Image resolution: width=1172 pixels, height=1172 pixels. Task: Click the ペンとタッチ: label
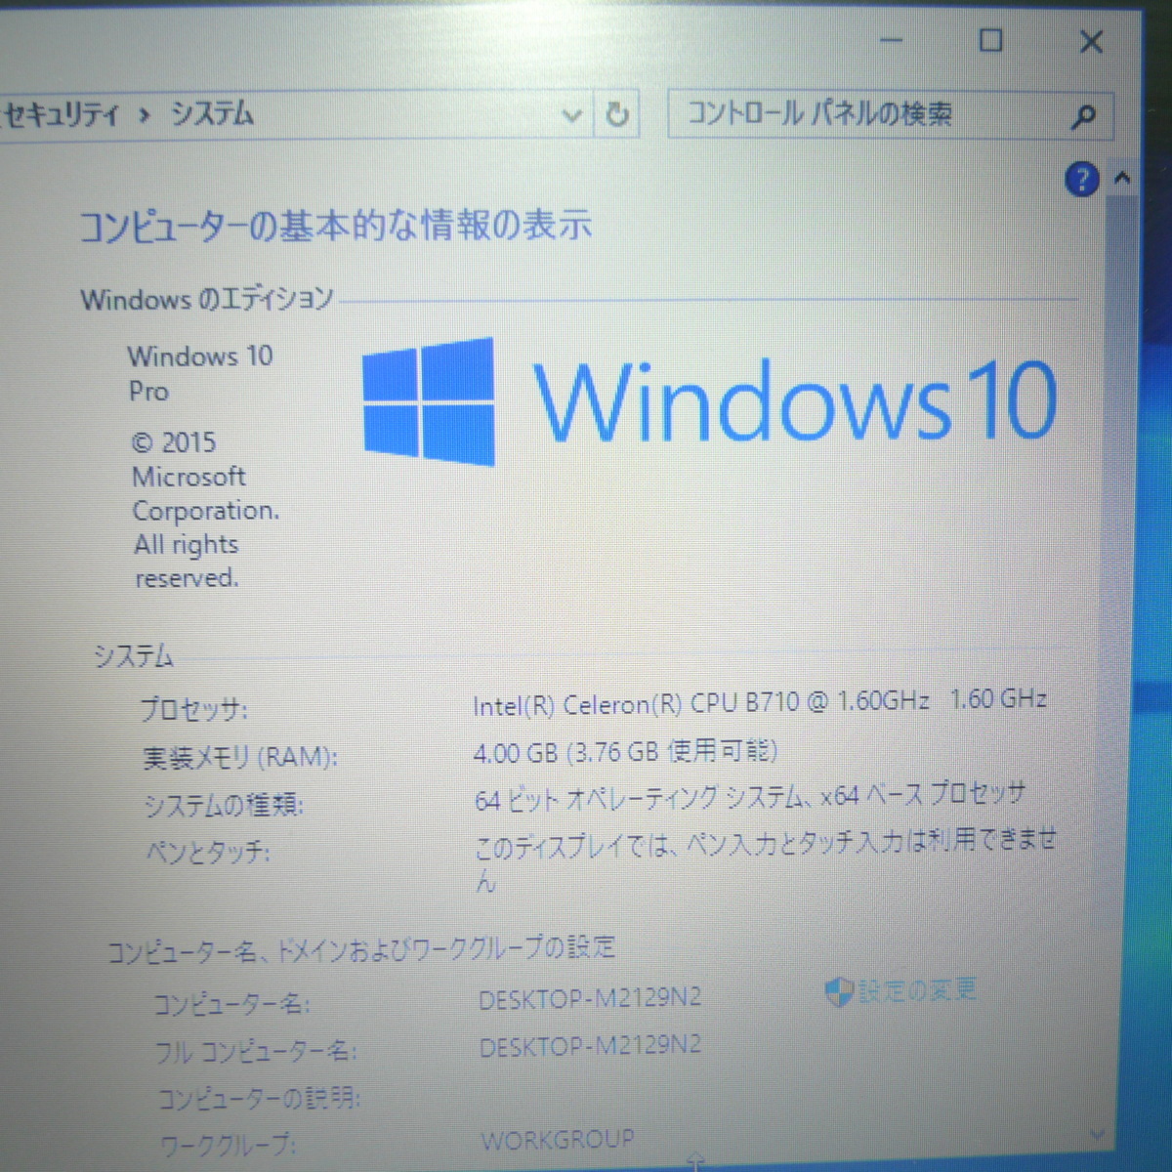tap(208, 852)
